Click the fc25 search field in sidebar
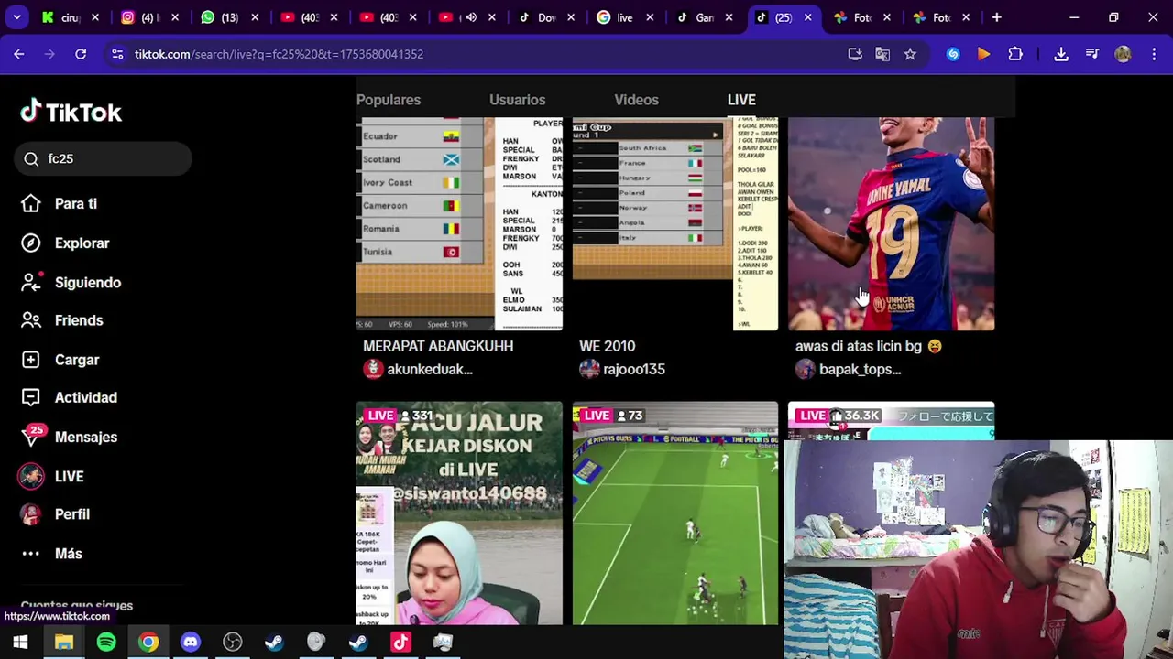Viewport: 1173px width, 659px height. click(103, 158)
